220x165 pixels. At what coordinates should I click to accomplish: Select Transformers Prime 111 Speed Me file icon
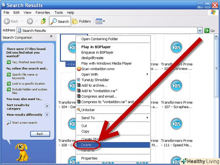pyautogui.click(x=176, y=124)
